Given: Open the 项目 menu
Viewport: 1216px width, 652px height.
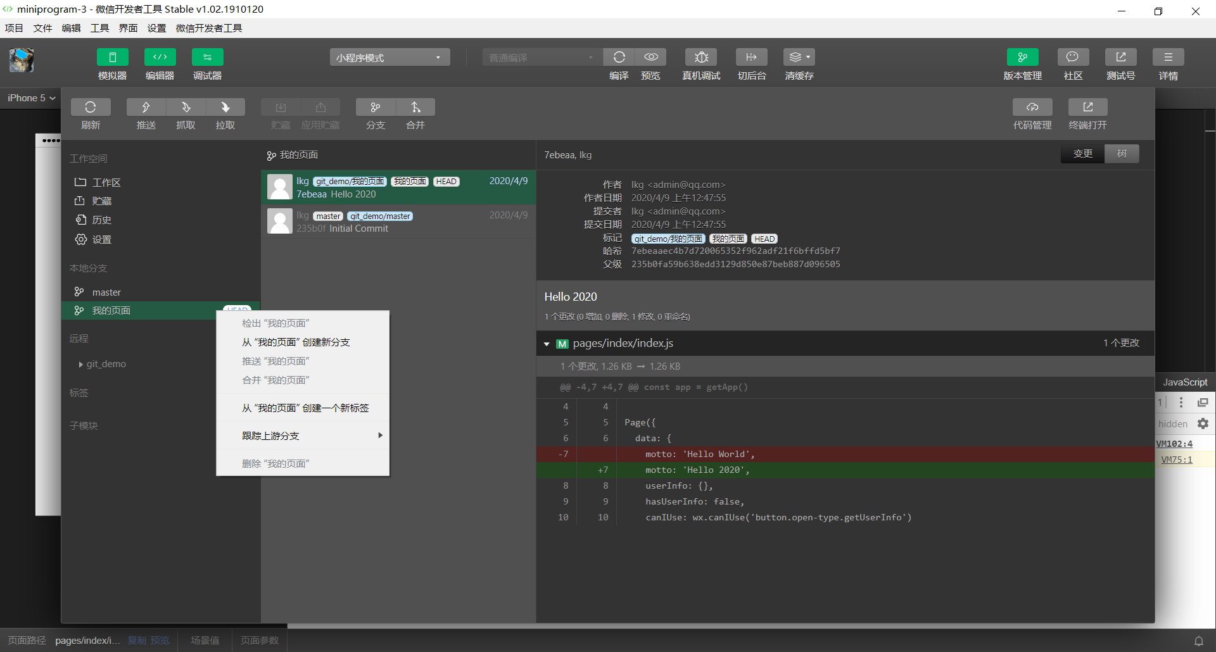Looking at the screenshot, I should (x=14, y=28).
